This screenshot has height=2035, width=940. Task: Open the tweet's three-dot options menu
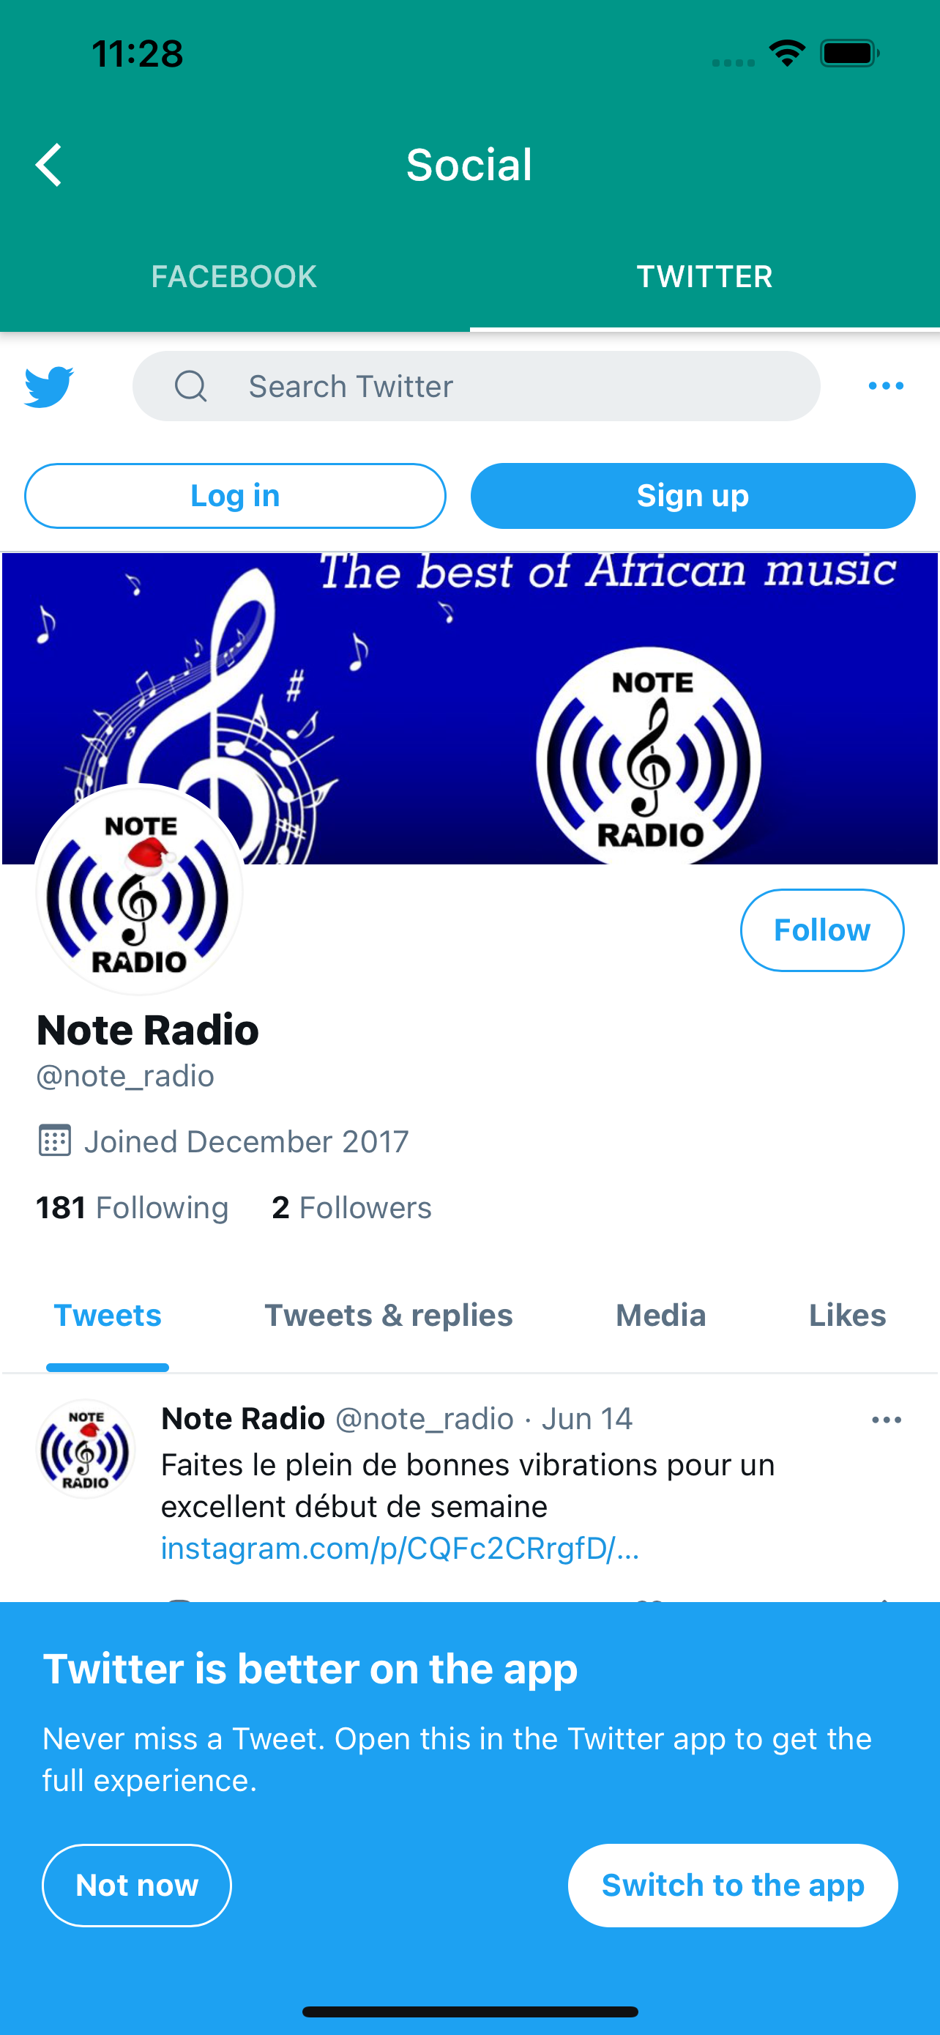pos(887,1420)
